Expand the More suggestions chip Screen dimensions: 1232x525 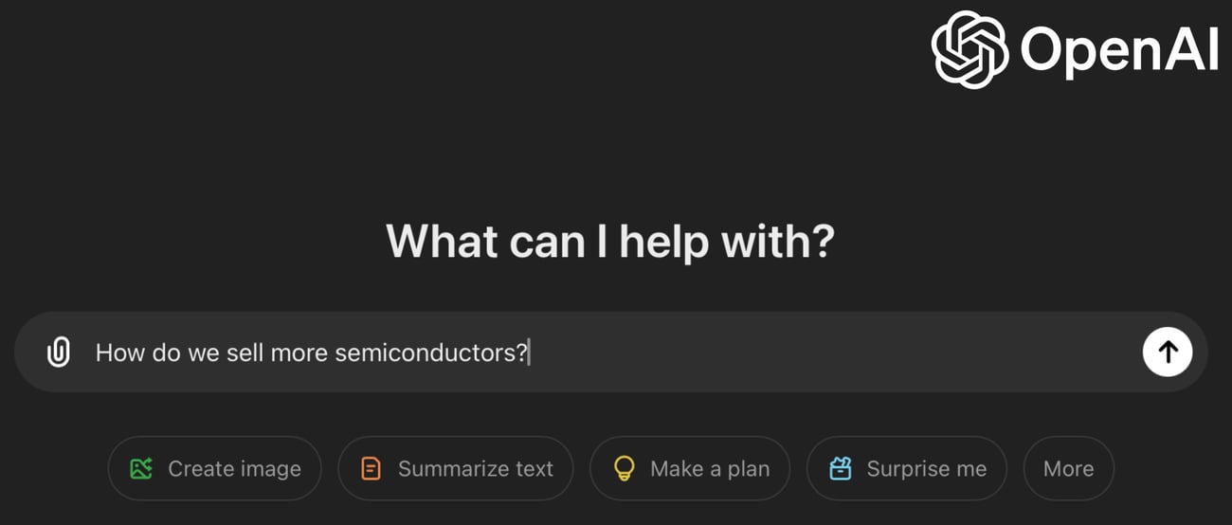point(1068,469)
